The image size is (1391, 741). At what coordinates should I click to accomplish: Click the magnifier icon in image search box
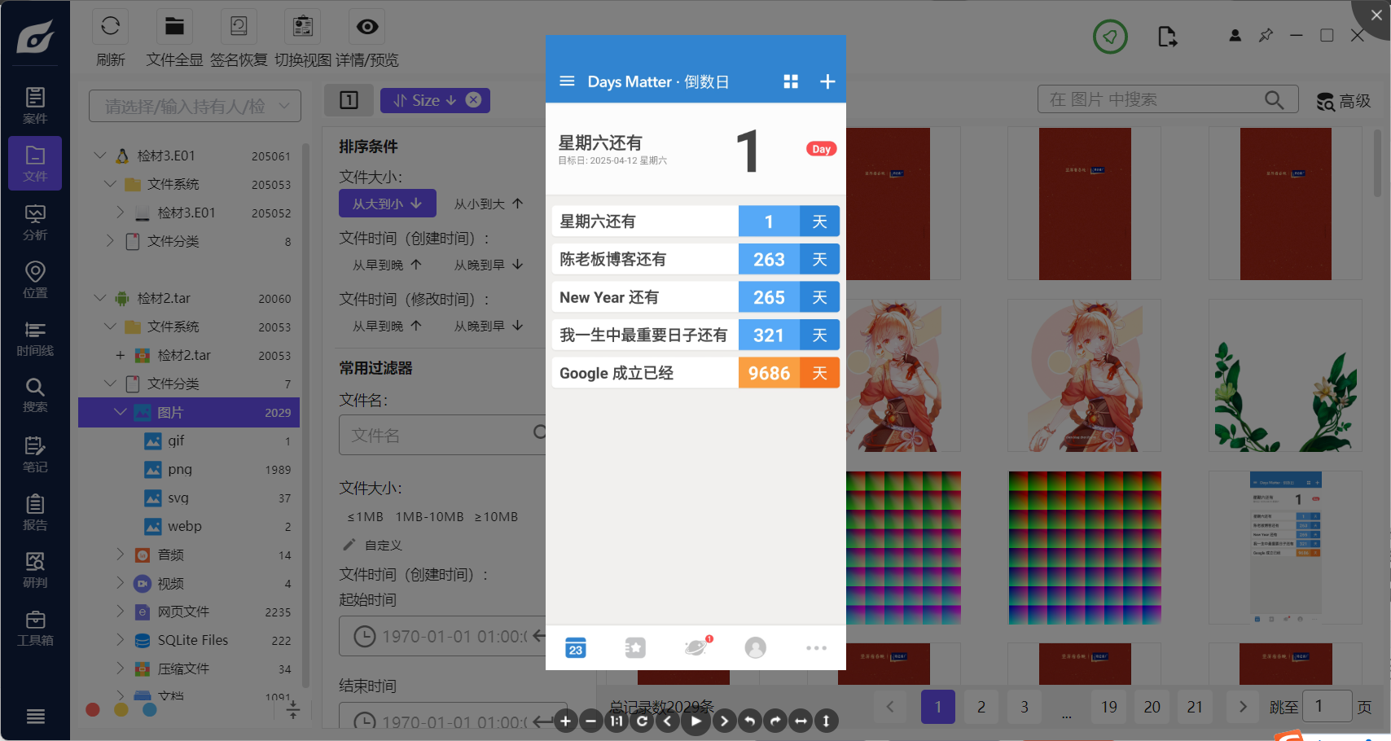[x=1275, y=99]
